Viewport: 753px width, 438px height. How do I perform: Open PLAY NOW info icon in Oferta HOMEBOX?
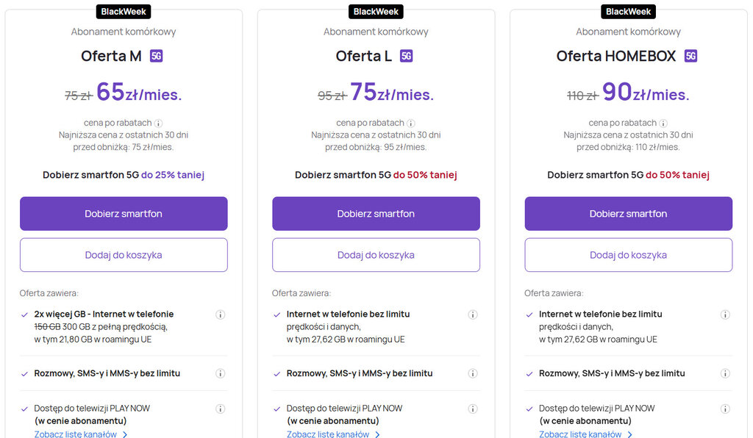coord(725,409)
